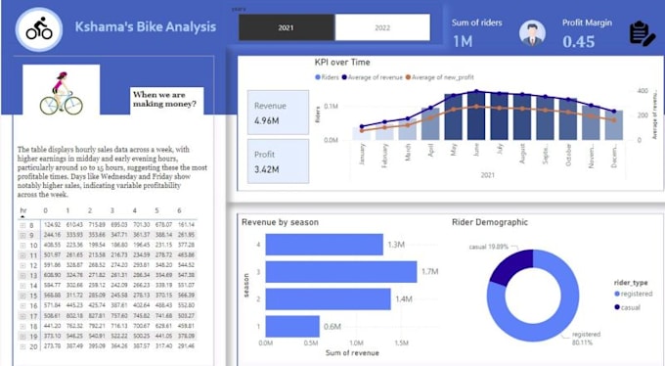Toggle the registered rider_type legend entry

point(633,294)
